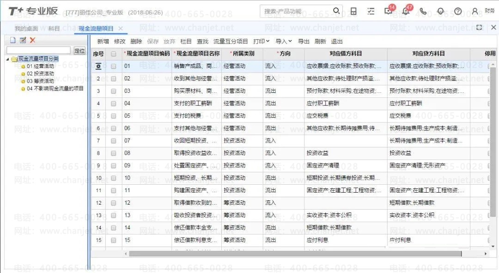Viewport: 499px width, 273px height.
Task: Select 04 不影响现金流量的项目 tree item
Action: coord(55,88)
